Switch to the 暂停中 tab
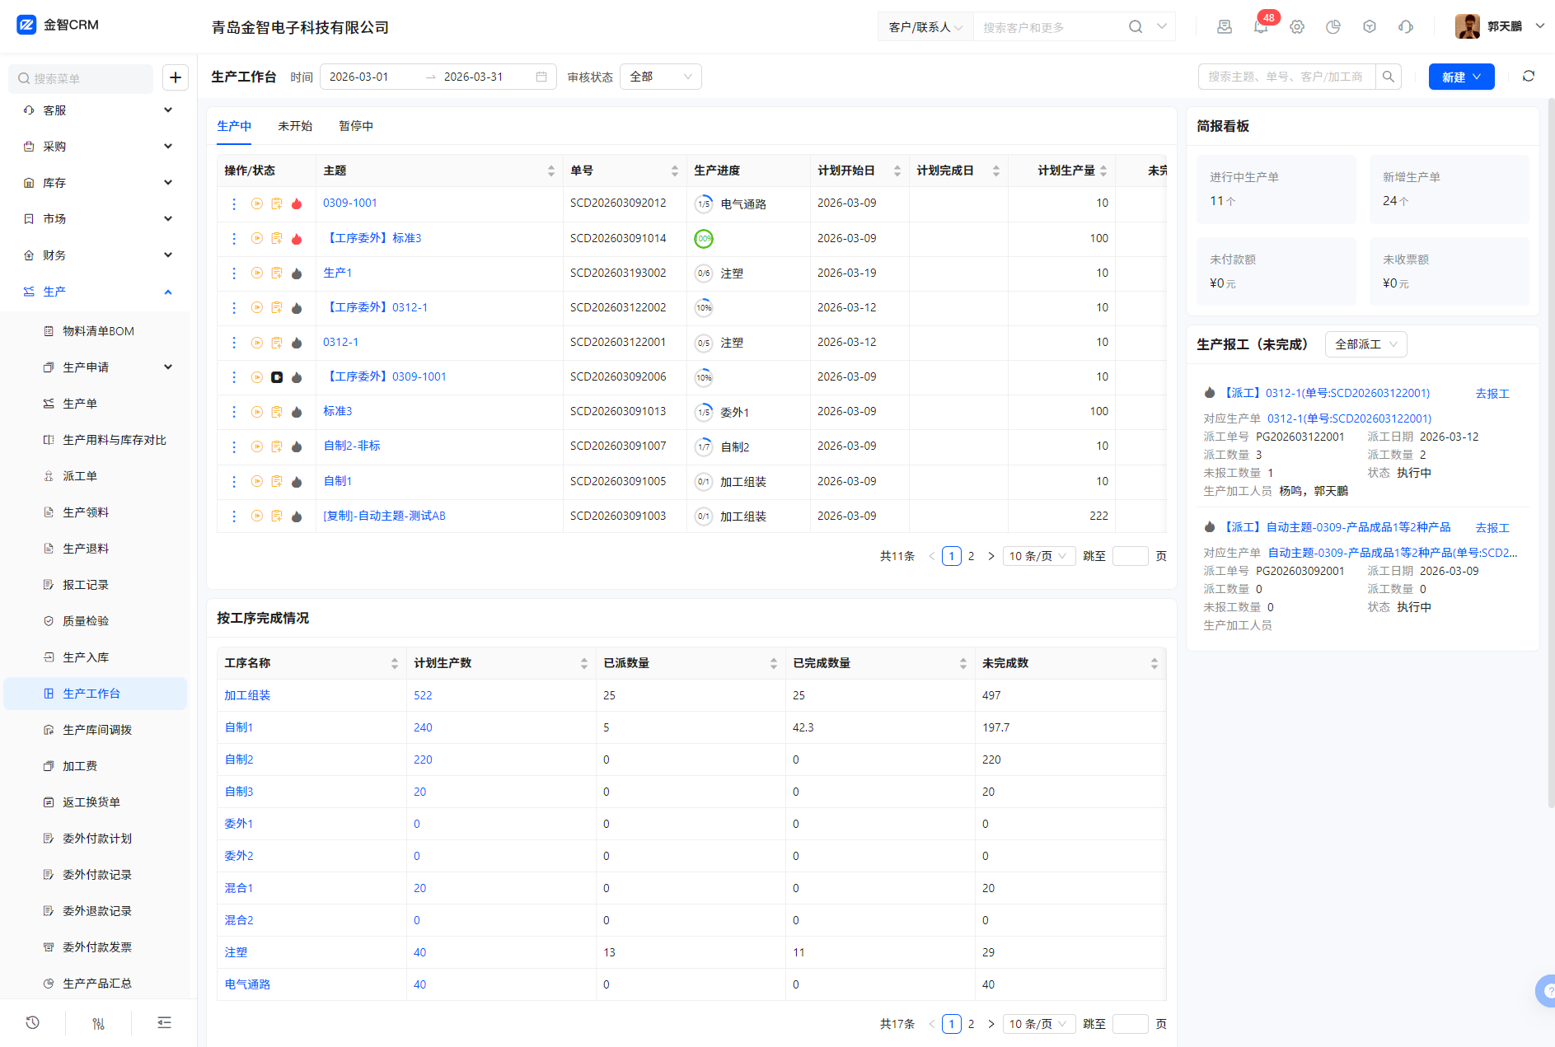Viewport: 1555px width, 1047px height. [356, 126]
